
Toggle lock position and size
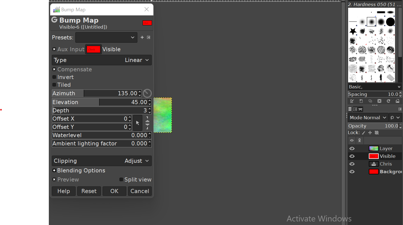tap(370, 133)
